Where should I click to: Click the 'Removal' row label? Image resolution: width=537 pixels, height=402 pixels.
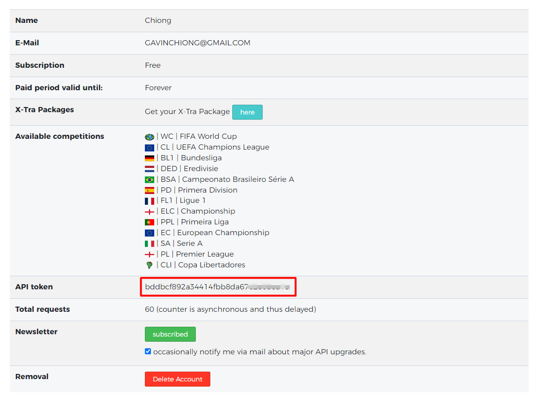[x=32, y=377]
